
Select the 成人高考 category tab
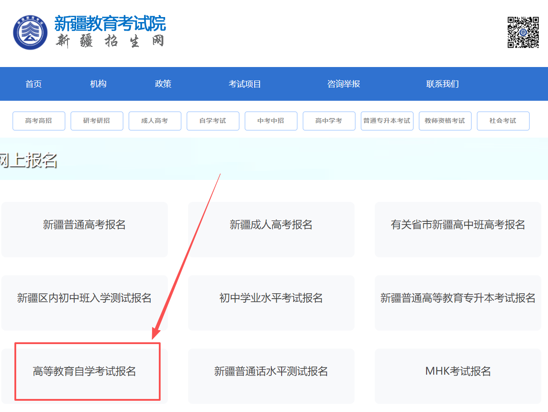click(155, 121)
